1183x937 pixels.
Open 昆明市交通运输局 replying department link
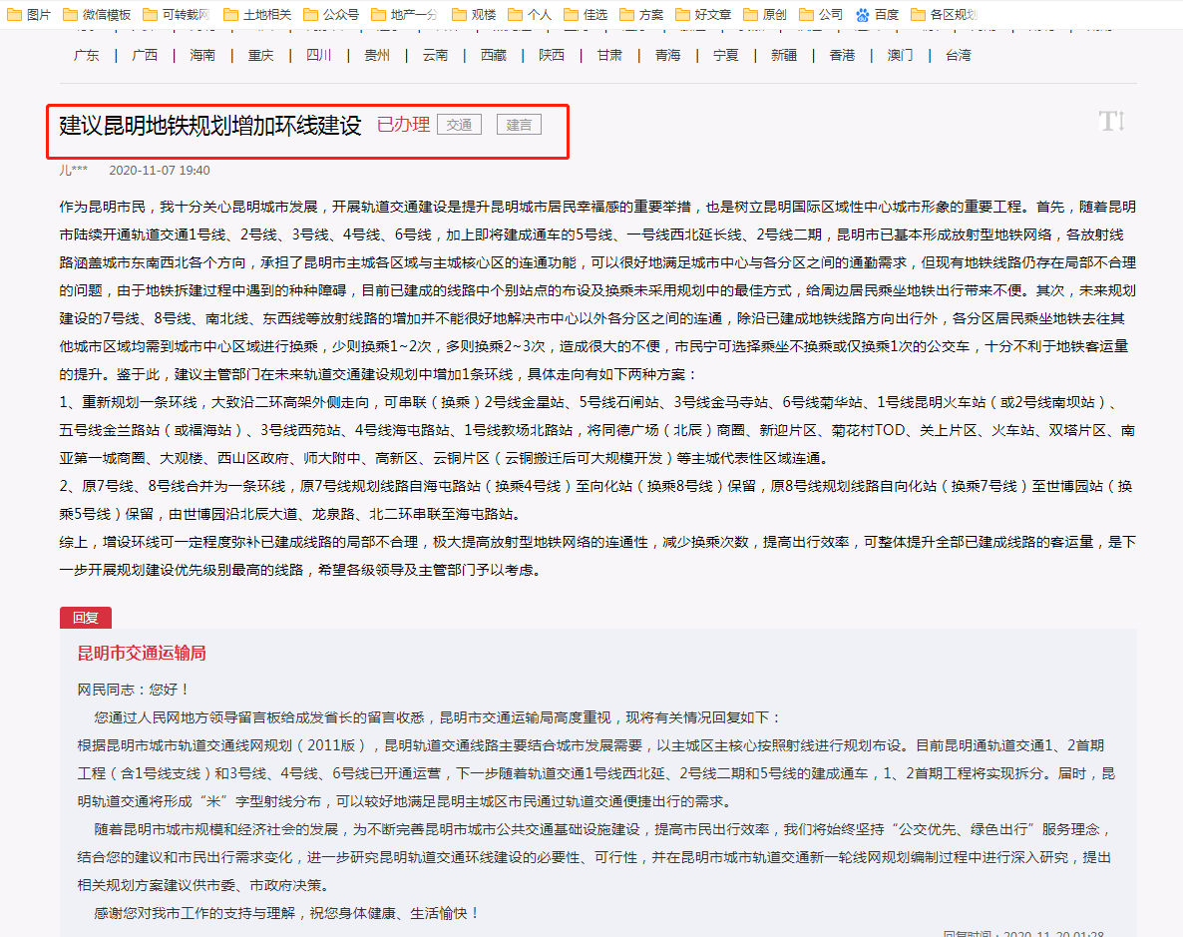142,654
